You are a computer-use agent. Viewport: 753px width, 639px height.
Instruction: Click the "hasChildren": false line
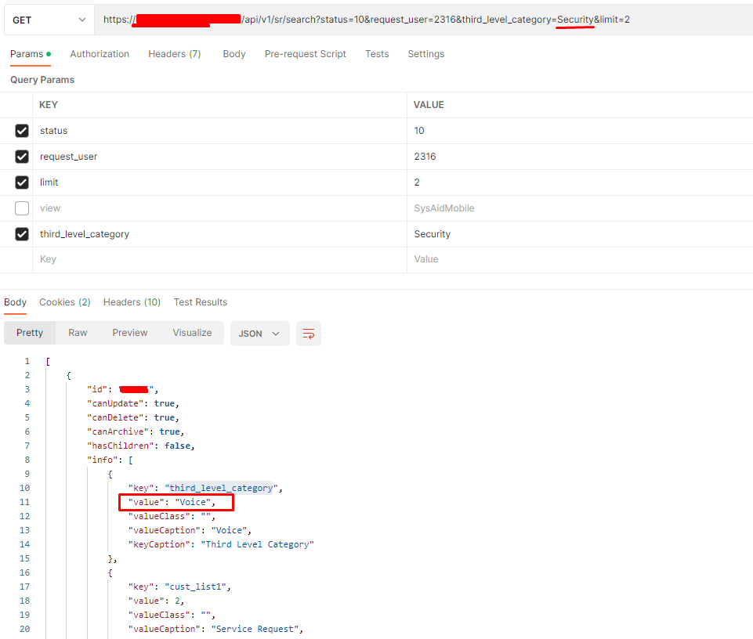[x=140, y=446]
